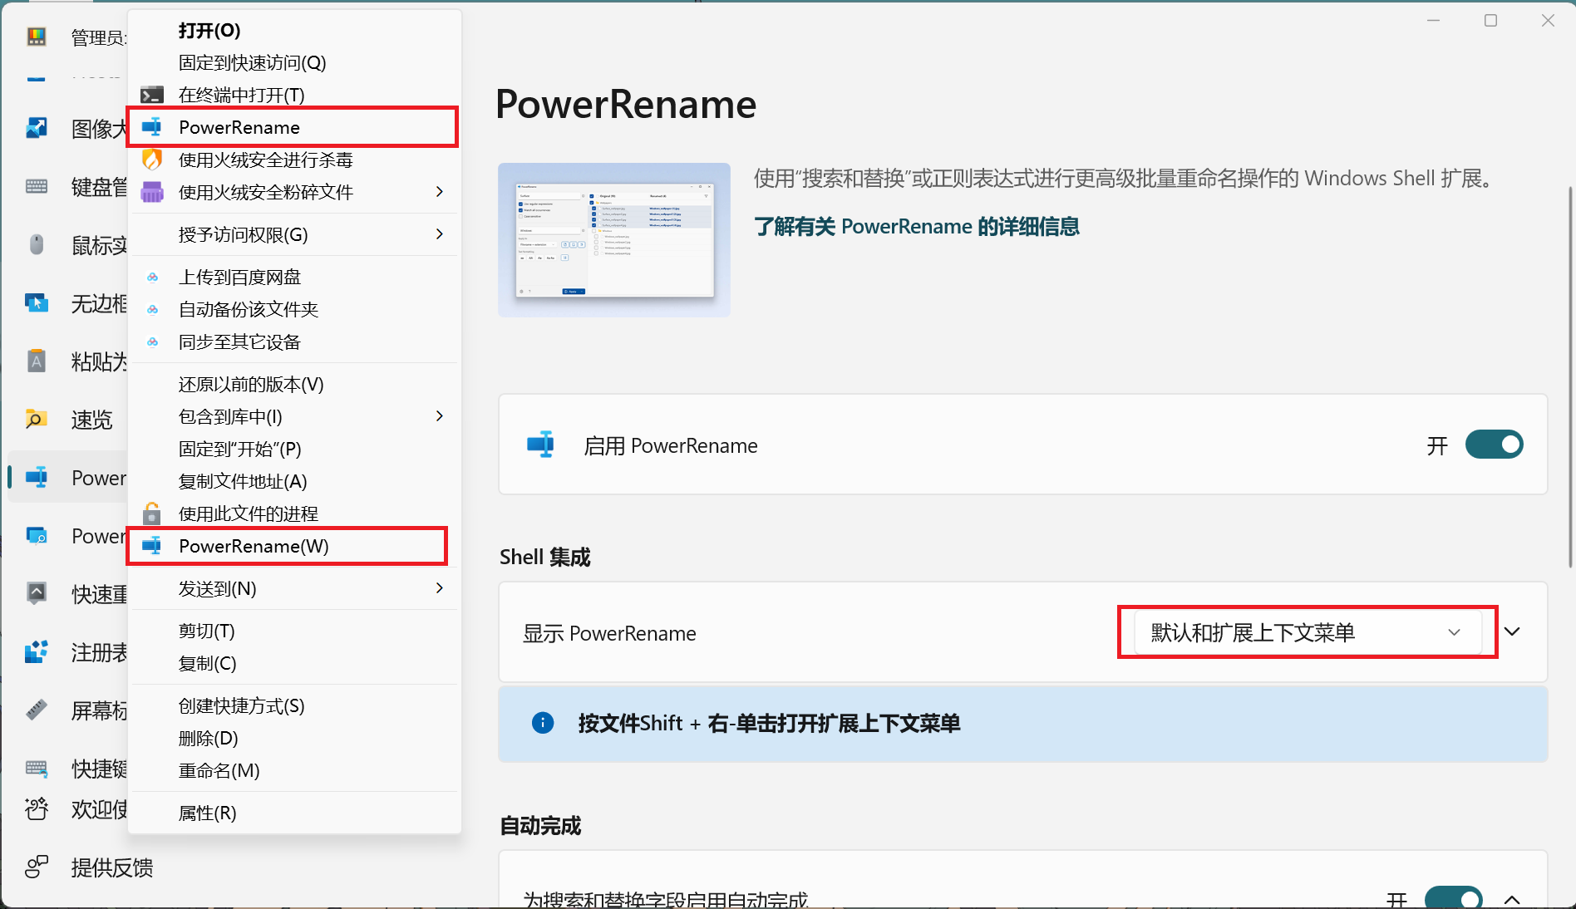Click the 快捷键指南 sidebar icon
The image size is (1576, 909).
pos(36,769)
